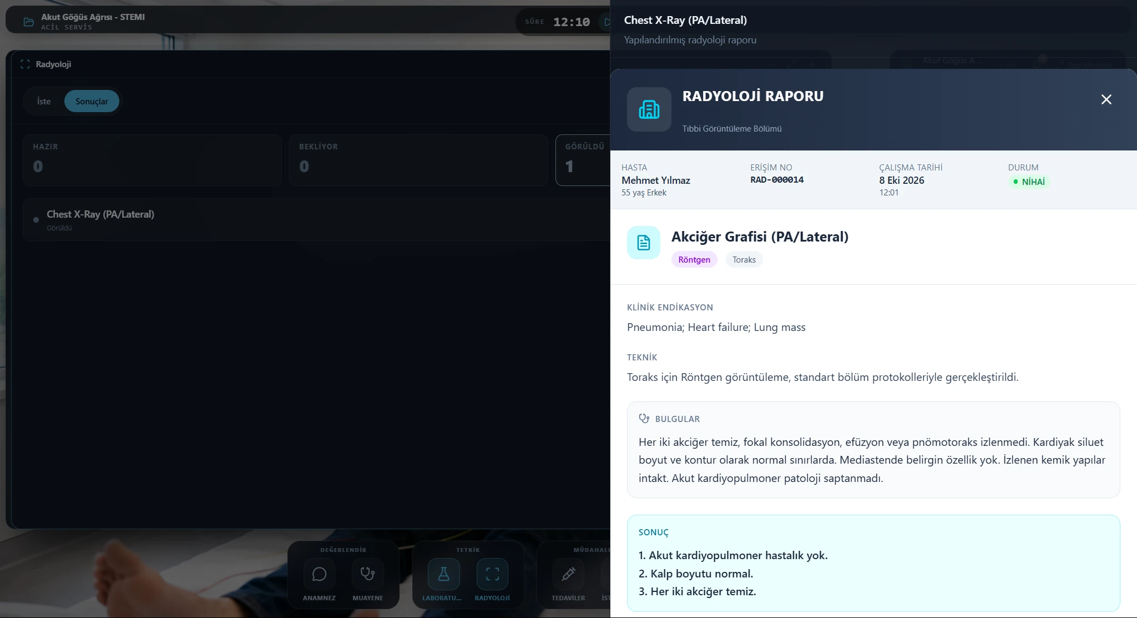Viewport: 1137px width, 618px height.
Task: Click the RAD-000014 accession number
Action: pyautogui.click(x=777, y=180)
